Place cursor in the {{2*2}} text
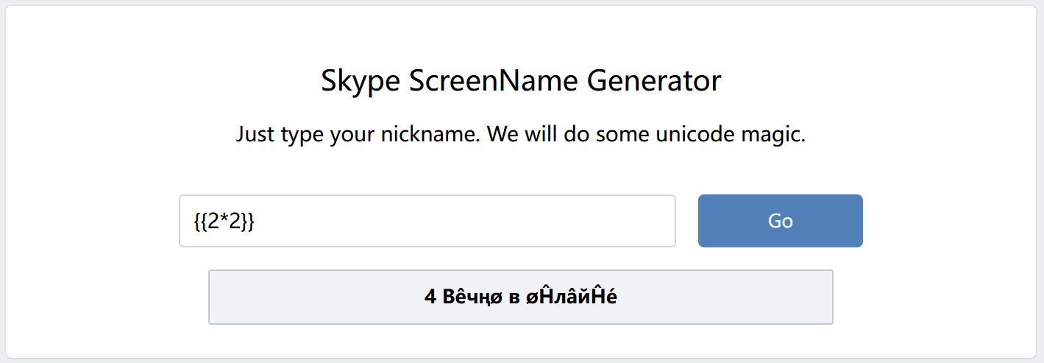 point(225,222)
